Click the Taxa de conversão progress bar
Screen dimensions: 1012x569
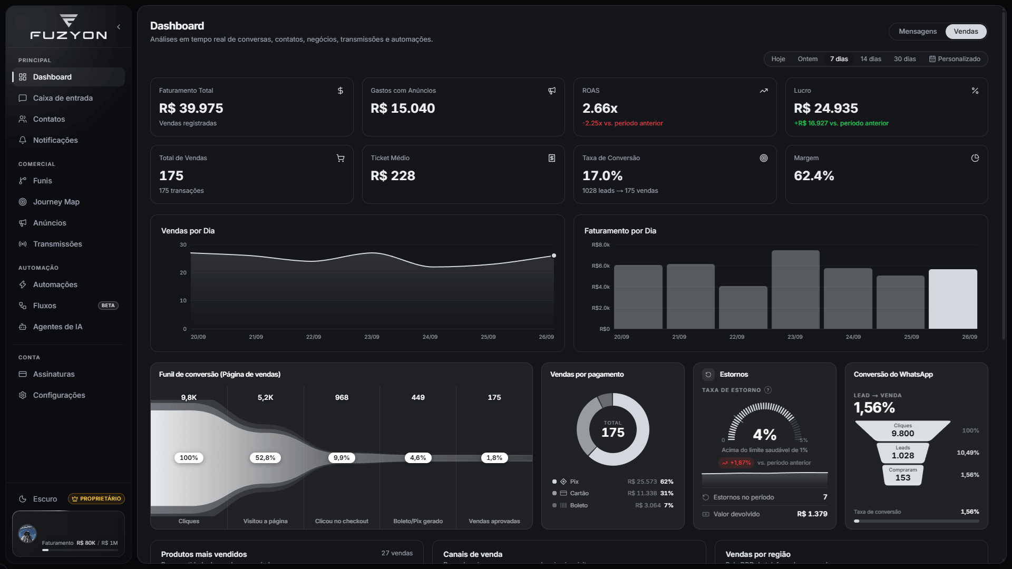[x=917, y=521]
